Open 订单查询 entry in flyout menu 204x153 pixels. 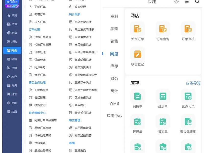[x=37, y=60]
